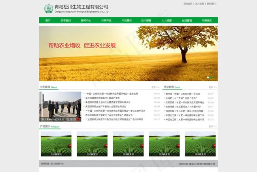Open the last product field thumbnail

tap(200, 143)
